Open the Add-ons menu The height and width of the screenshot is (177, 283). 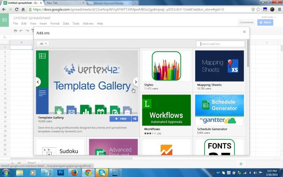point(88,24)
